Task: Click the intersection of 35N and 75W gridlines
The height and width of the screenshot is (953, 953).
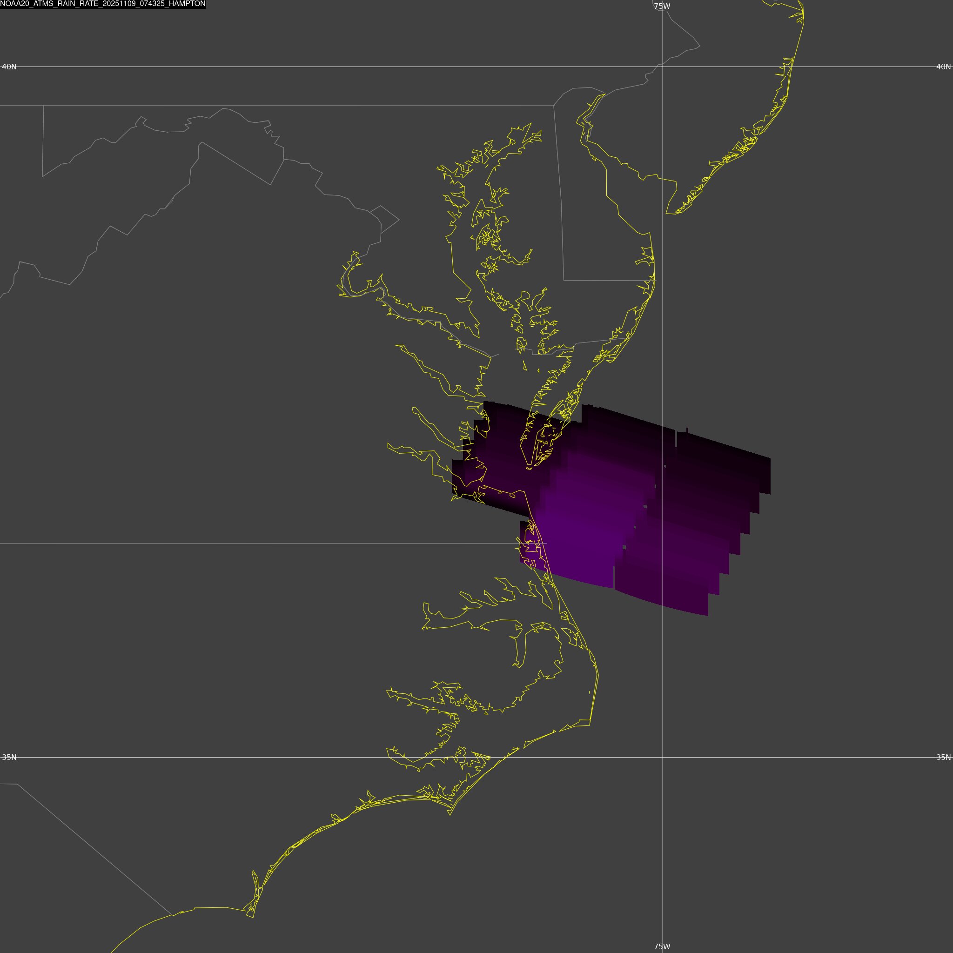Action: [662, 757]
